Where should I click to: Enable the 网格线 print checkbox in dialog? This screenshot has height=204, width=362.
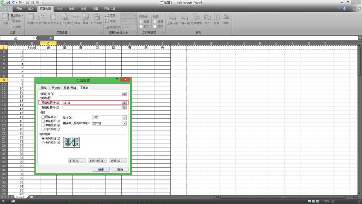point(43,117)
